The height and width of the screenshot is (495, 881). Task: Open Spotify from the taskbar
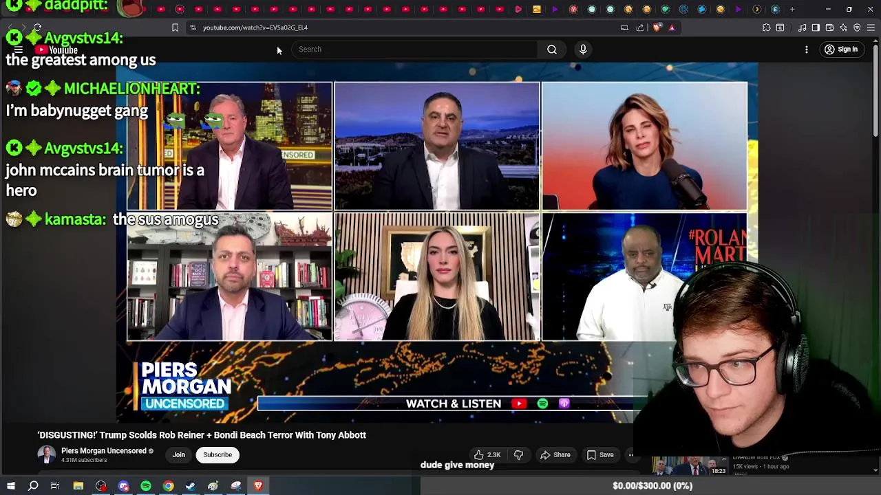click(x=146, y=486)
